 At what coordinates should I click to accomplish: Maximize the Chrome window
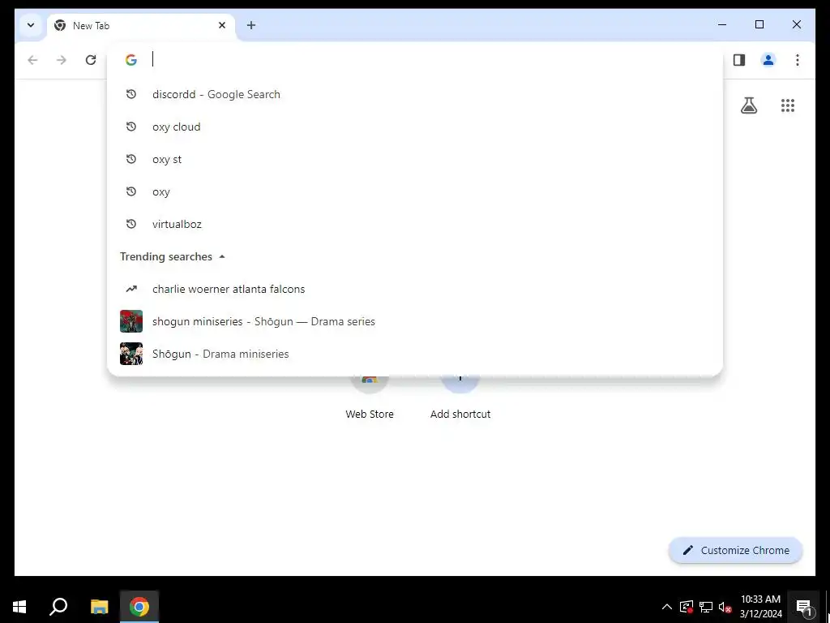coord(759,24)
